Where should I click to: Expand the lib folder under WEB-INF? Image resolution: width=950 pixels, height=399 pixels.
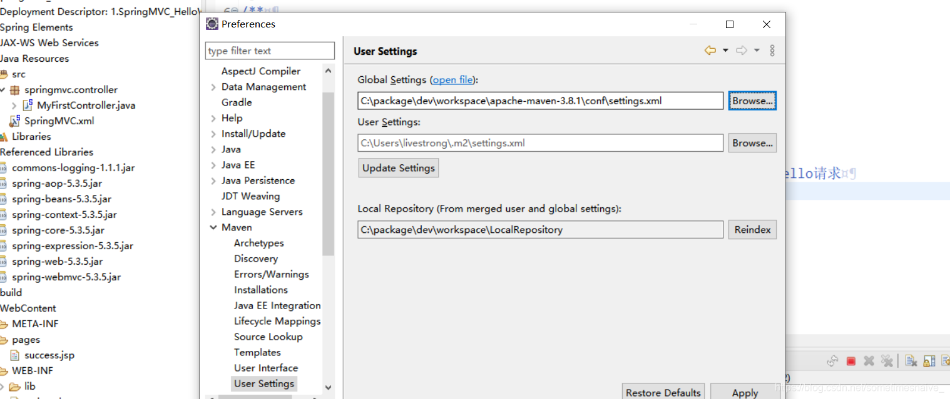3,387
